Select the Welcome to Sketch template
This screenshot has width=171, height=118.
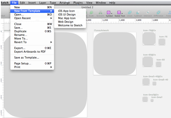click(x=70, y=25)
